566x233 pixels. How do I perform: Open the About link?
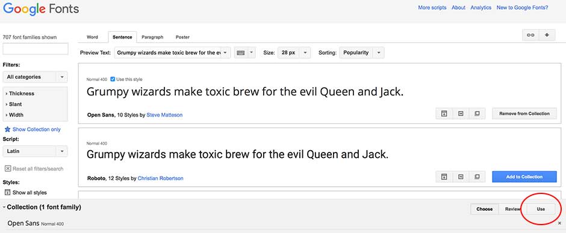pos(458,8)
